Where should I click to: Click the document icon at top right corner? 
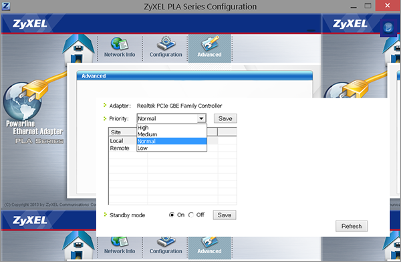pos(388,27)
